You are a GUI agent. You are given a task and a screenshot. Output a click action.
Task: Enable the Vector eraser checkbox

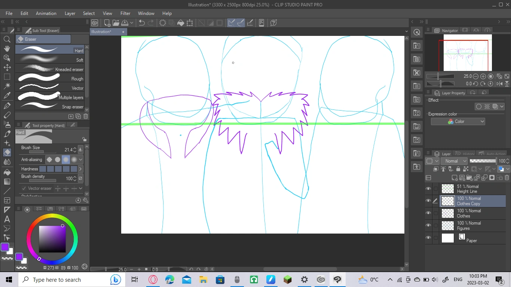pyautogui.click(x=24, y=188)
